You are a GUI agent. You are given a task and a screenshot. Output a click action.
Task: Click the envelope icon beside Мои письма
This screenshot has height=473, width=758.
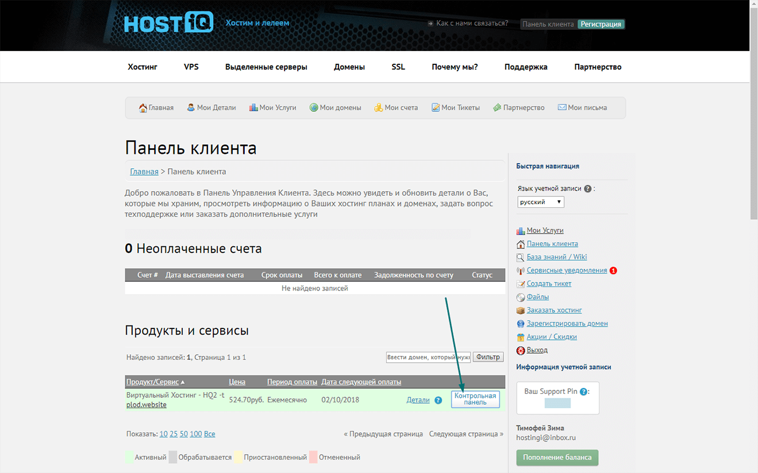click(562, 107)
